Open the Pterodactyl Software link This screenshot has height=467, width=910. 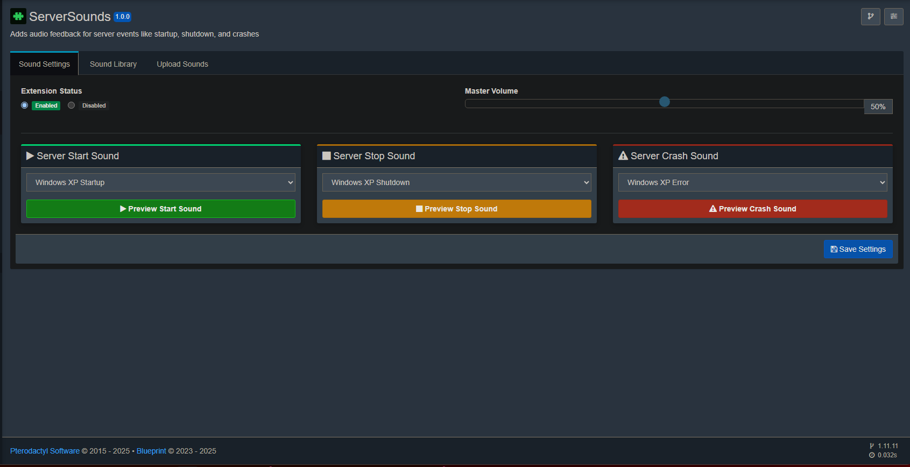coord(45,451)
